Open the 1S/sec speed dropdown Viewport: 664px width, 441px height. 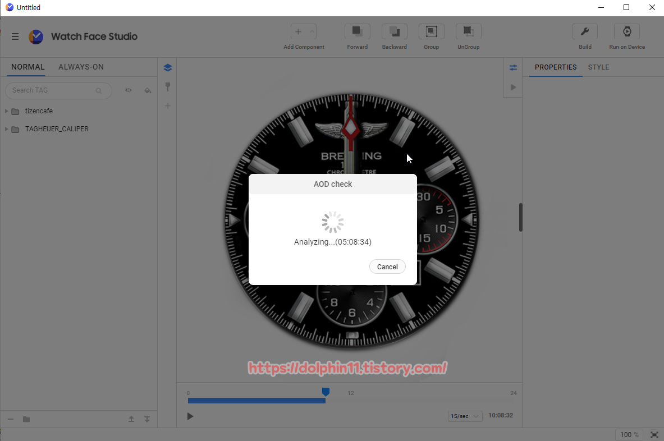pos(465,416)
